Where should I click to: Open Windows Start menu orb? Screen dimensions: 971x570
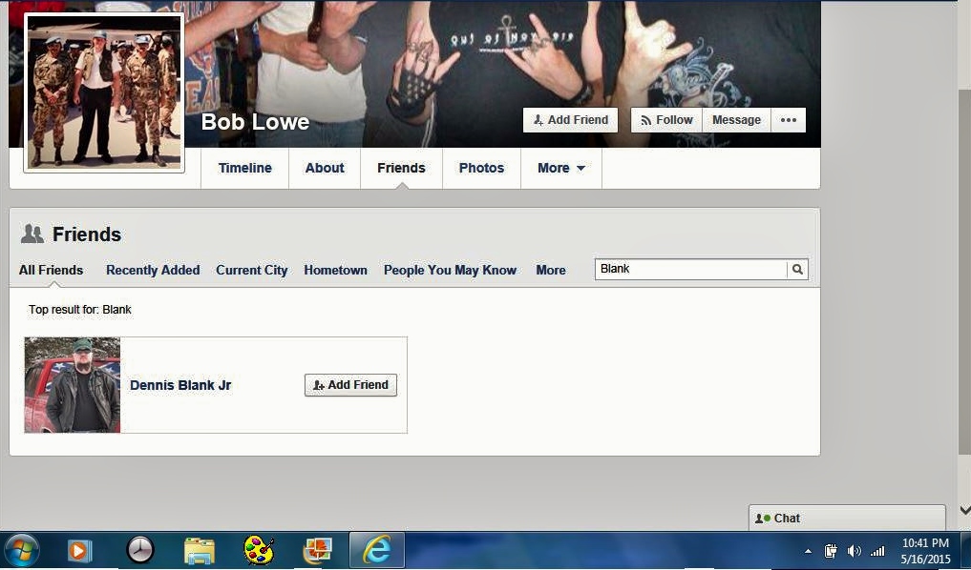(x=22, y=550)
